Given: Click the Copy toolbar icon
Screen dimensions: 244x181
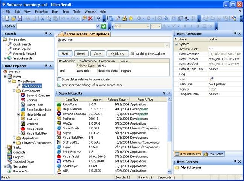Looking at the screenshot, I should tap(49, 18).
